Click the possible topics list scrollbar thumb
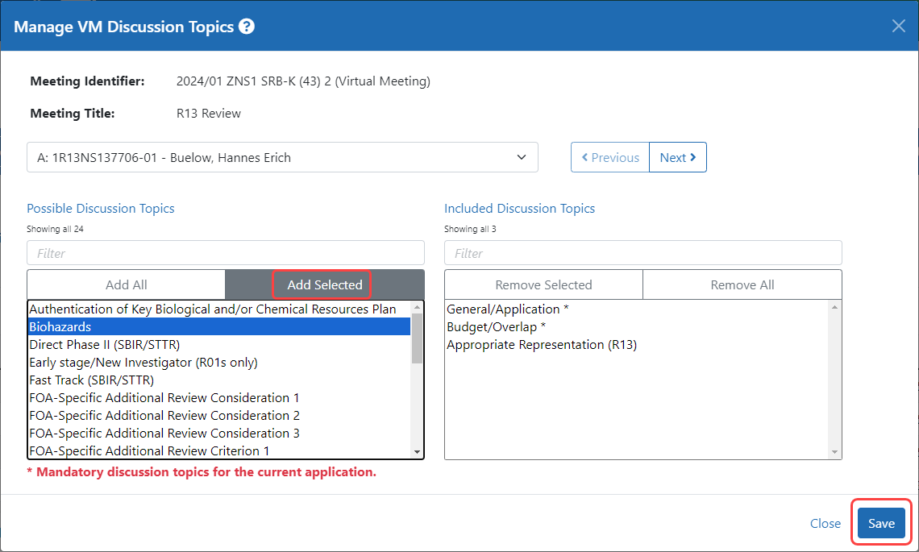Image resolution: width=919 pixels, height=552 pixels. point(417,338)
